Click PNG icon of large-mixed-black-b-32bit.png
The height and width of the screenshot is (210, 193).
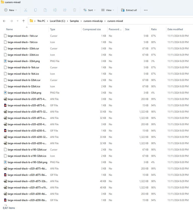[5, 93]
